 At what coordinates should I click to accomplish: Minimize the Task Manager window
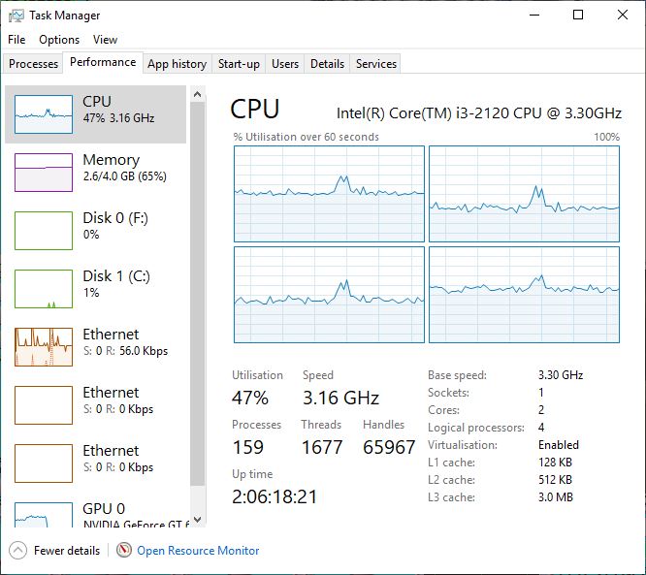coord(534,16)
